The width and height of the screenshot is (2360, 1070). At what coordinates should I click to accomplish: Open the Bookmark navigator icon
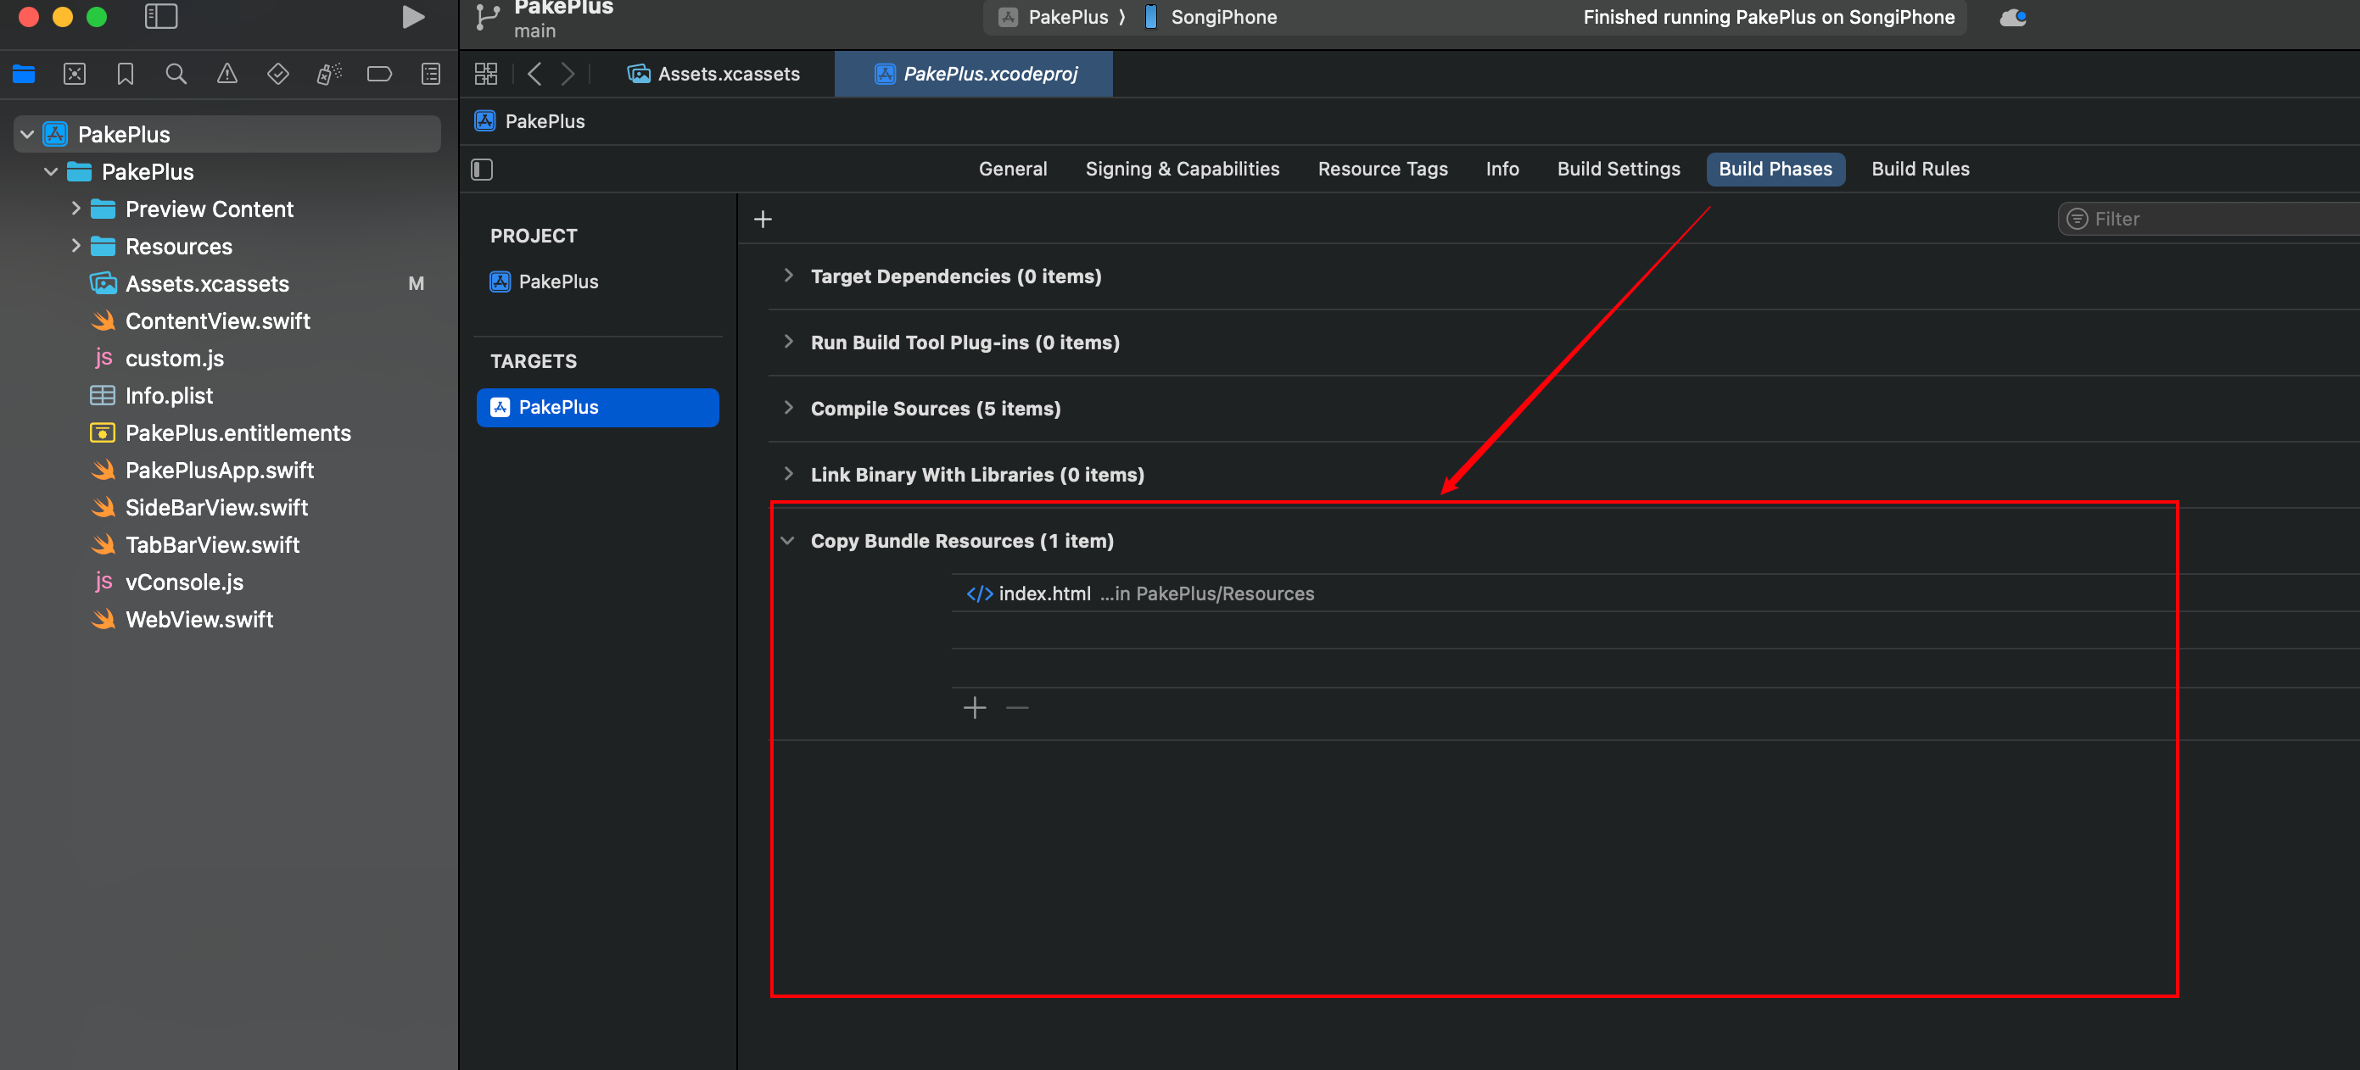[x=126, y=74]
